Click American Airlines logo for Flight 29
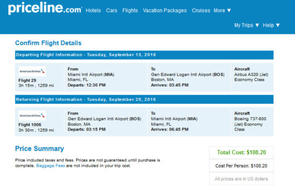 (32, 71)
